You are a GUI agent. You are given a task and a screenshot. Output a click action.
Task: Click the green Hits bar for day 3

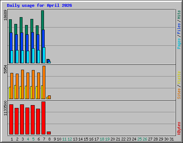(x=21, y=25)
